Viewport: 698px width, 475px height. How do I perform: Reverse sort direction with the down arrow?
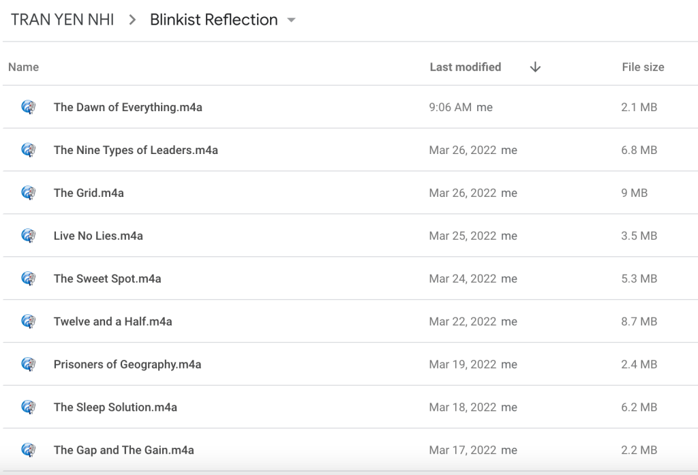535,67
